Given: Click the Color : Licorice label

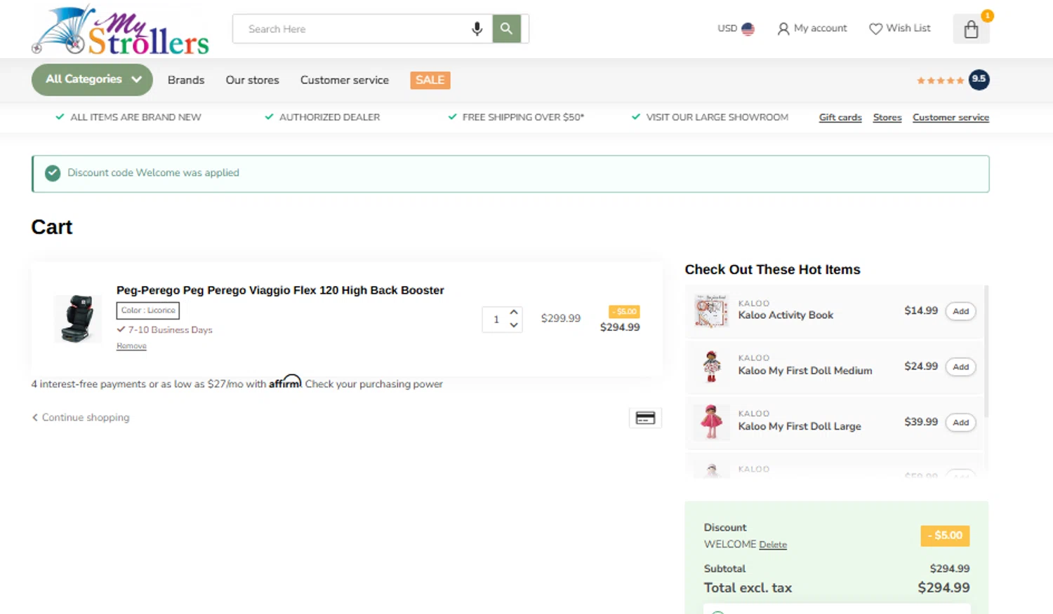Looking at the screenshot, I should tap(148, 311).
